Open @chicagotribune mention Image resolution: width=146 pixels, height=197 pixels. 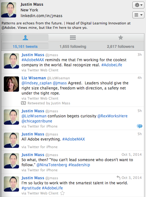tap(37, 121)
